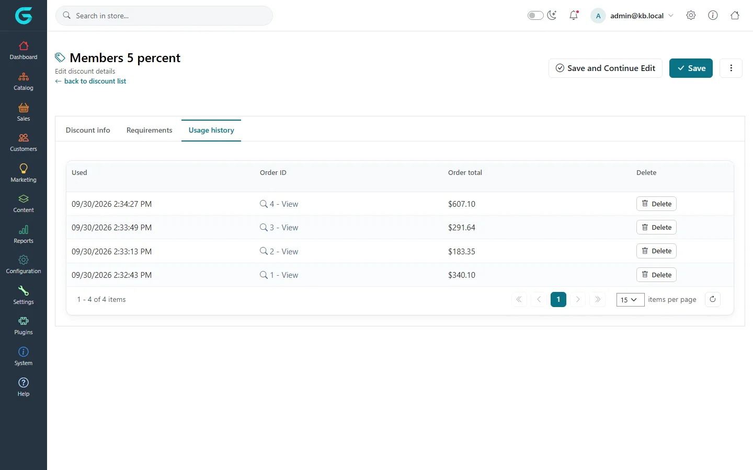The image size is (753, 470).
Task: View order 3 details
Action: 279,228
